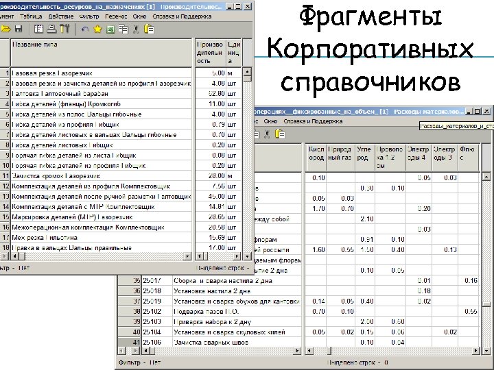
Task: Click the front window vertical scrollbar thumb
Action: coord(247,78)
